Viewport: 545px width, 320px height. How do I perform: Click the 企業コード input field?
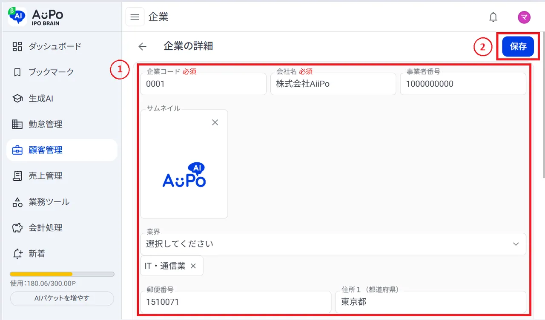pyautogui.click(x=204, y=84)
